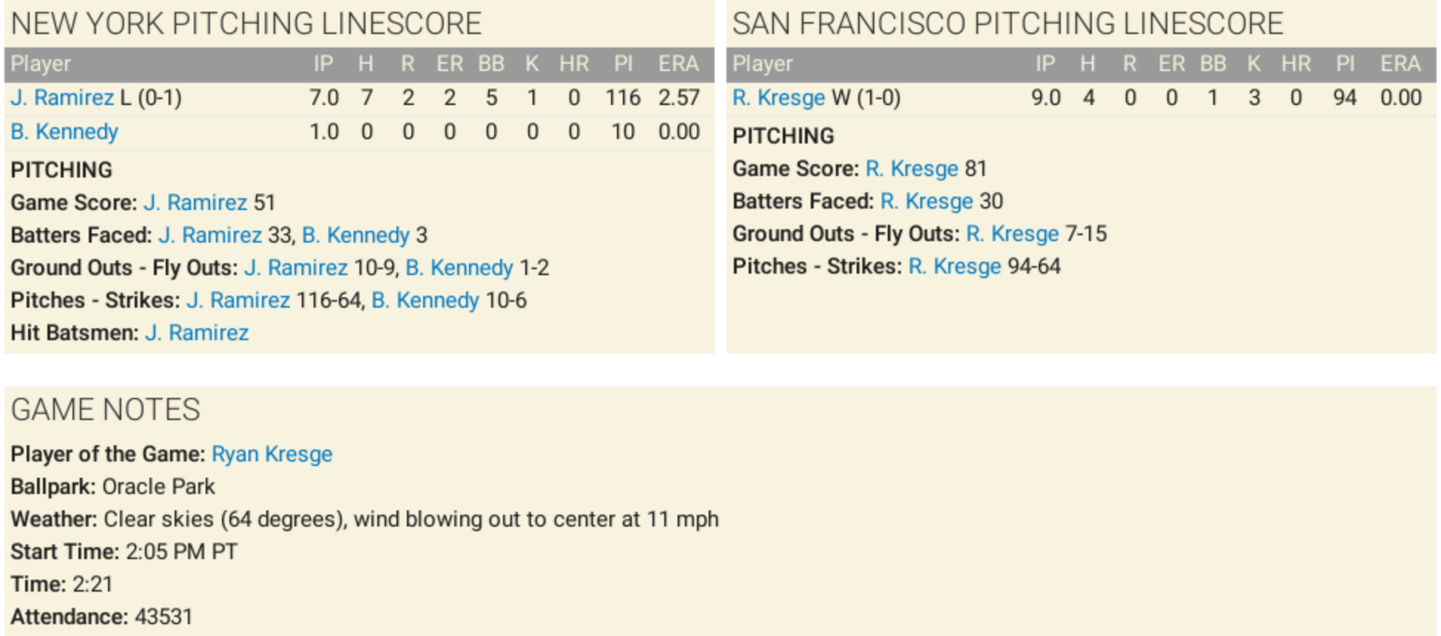Click Player column header in New York table
This screenshot has width=1441, height=636.
click(x=41, y=64)
